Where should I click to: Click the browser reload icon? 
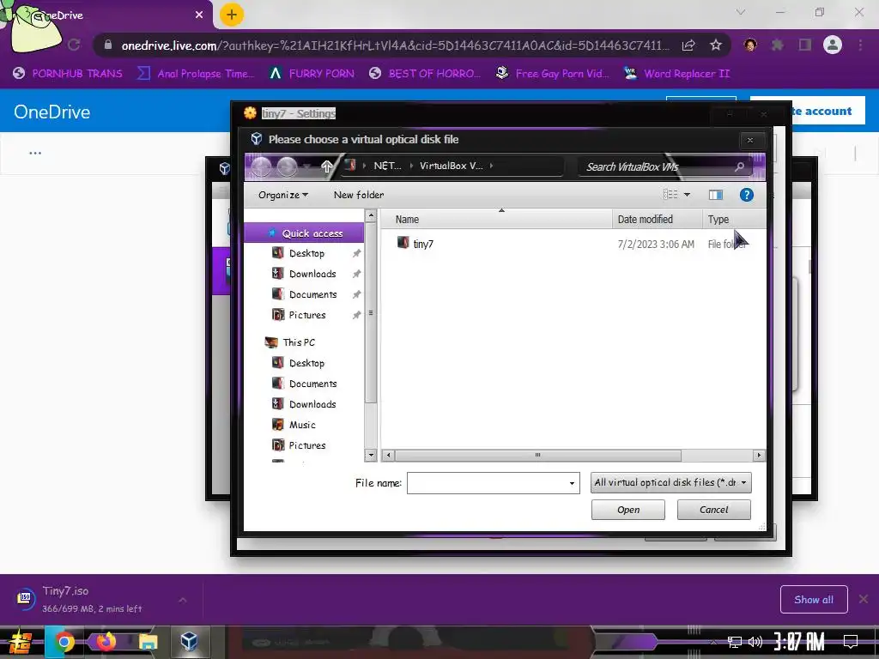pyautogui.click(x=74, y=45)
